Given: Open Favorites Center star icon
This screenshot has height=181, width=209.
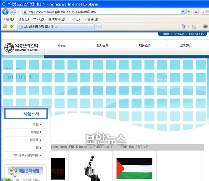Looking at the screenshot, I should click(x=5, y=26).
